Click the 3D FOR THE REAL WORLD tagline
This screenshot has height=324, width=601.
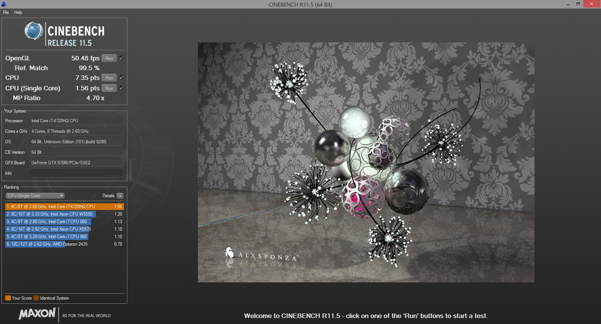coord(86,316)
